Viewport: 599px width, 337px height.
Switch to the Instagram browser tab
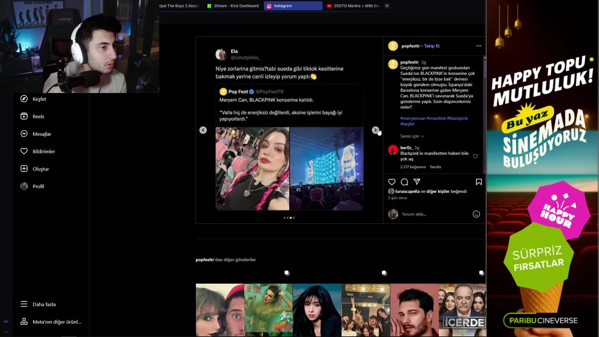click(293, 6)
